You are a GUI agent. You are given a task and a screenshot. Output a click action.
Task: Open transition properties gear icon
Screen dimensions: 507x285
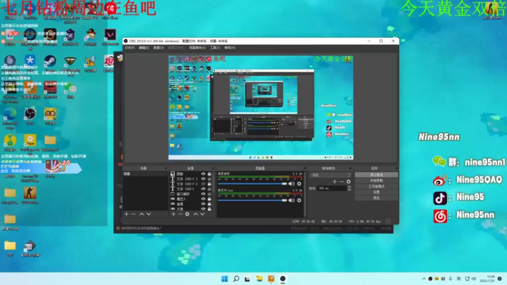tap(348, 182)
